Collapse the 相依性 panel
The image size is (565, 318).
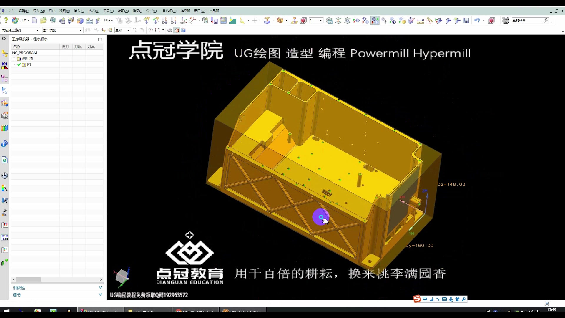[100, 287]
